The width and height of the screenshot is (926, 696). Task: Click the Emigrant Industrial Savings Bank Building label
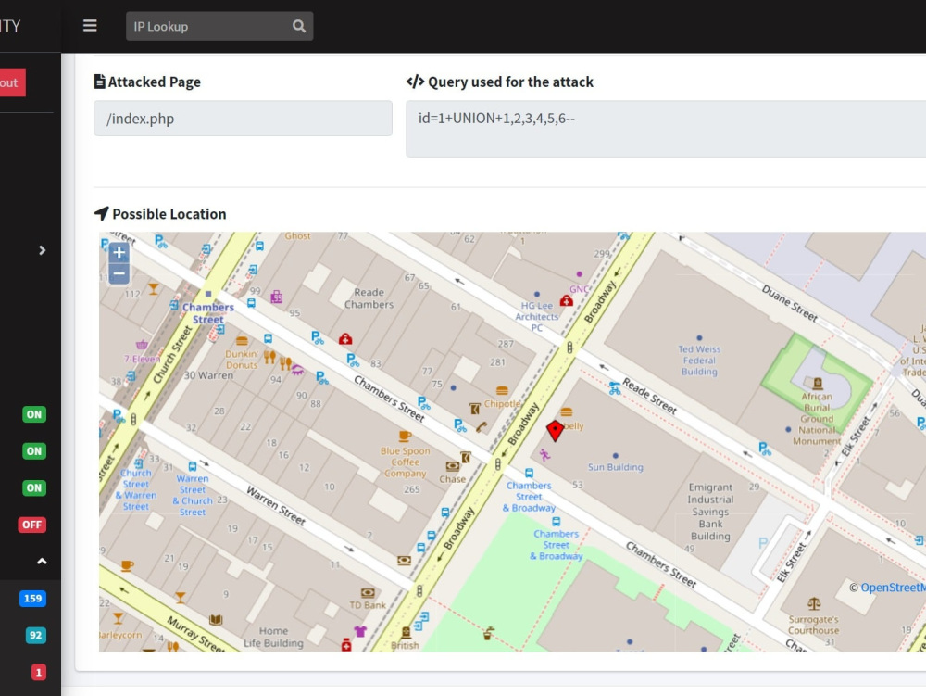tap(710, 512)
